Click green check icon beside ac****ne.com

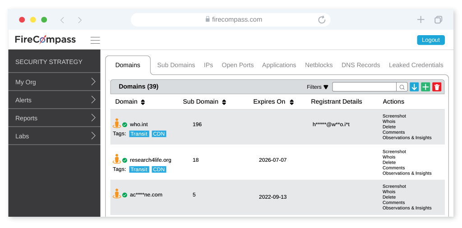coord(125,195)
